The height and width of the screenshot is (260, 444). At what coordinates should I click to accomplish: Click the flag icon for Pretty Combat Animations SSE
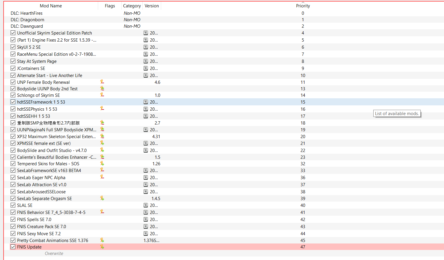[102, 240]
